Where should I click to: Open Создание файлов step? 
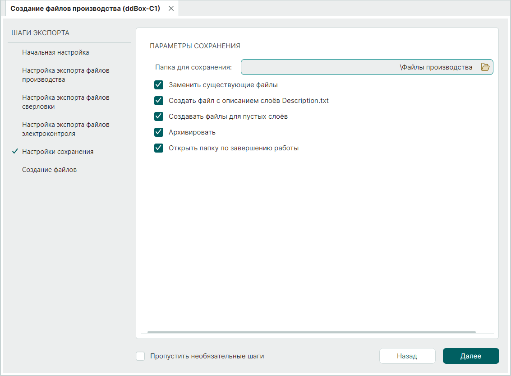(x=49, y=170)
